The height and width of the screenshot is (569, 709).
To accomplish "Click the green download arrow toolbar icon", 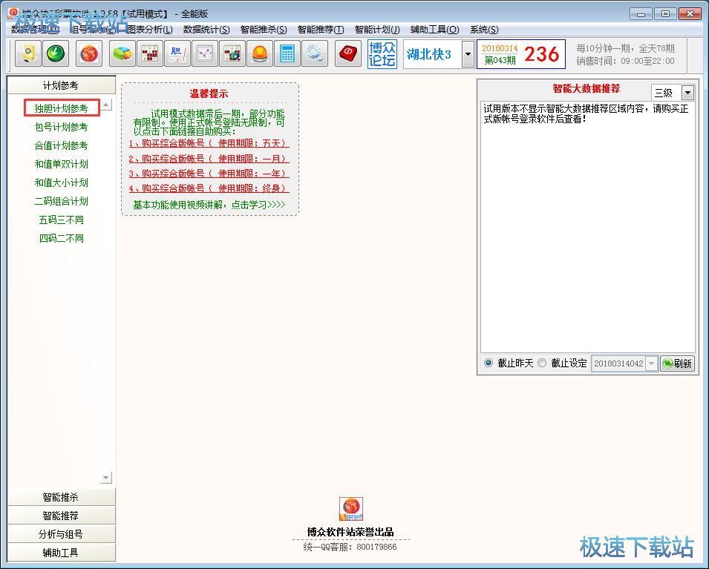I will [55, 53].
